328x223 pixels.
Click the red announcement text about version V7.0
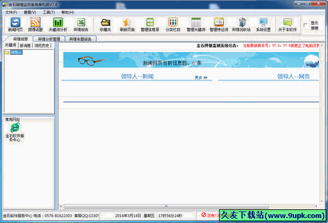pyautogui.click(x=281, y=45)
